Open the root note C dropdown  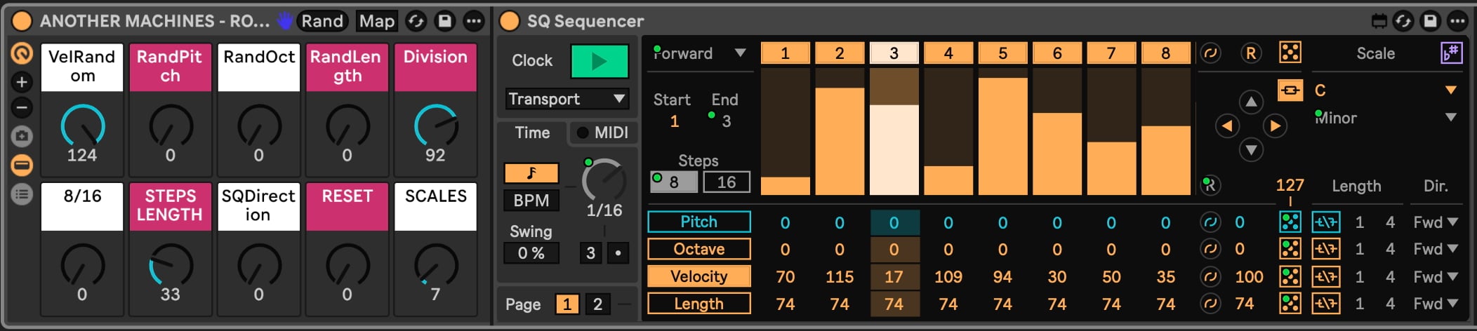point(1386,90)
